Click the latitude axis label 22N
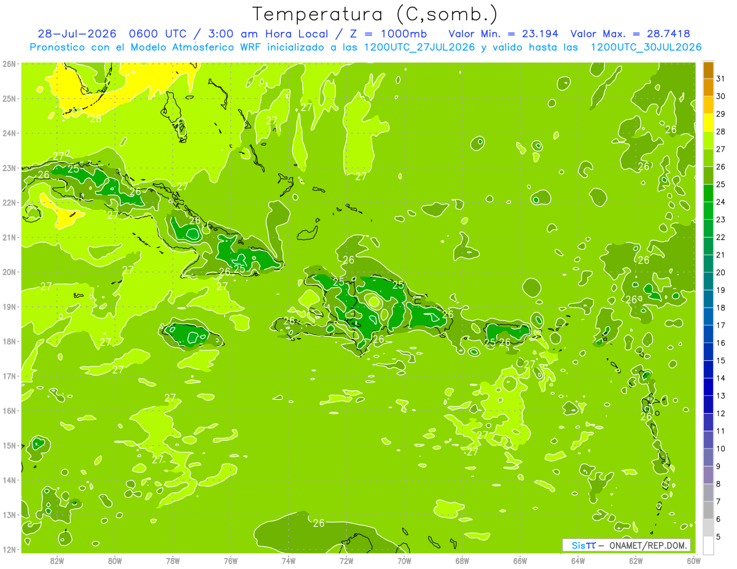This screenshot has height=569, width=737. click(x=9, y=203)
